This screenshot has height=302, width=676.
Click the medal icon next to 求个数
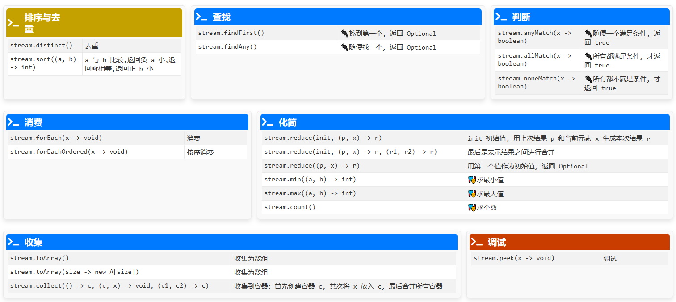click(x=472, y=207)
